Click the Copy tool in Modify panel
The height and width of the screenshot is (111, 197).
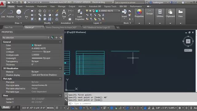point(40,15)
